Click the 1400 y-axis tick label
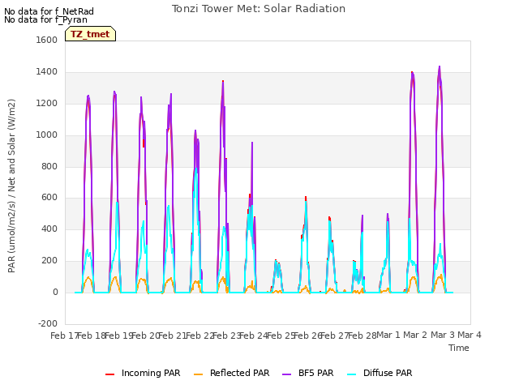 tap(47, 72)
